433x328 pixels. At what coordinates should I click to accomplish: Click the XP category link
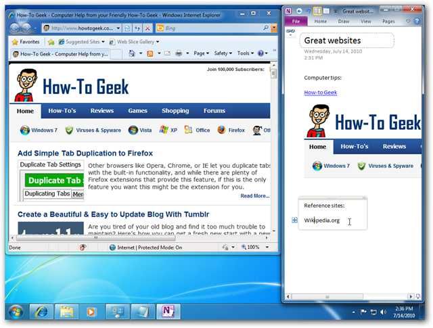[168, 130]
